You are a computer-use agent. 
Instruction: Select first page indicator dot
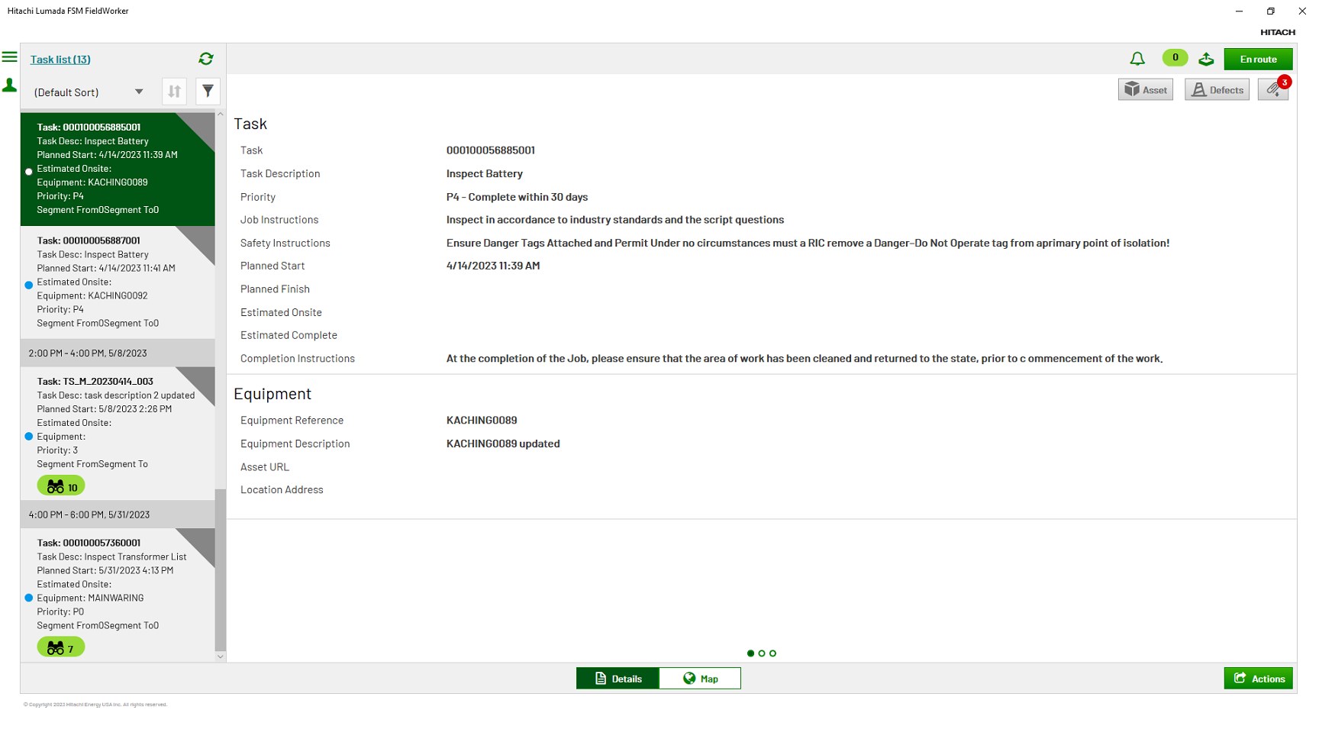pyautogui.click(x=750, y=653)
